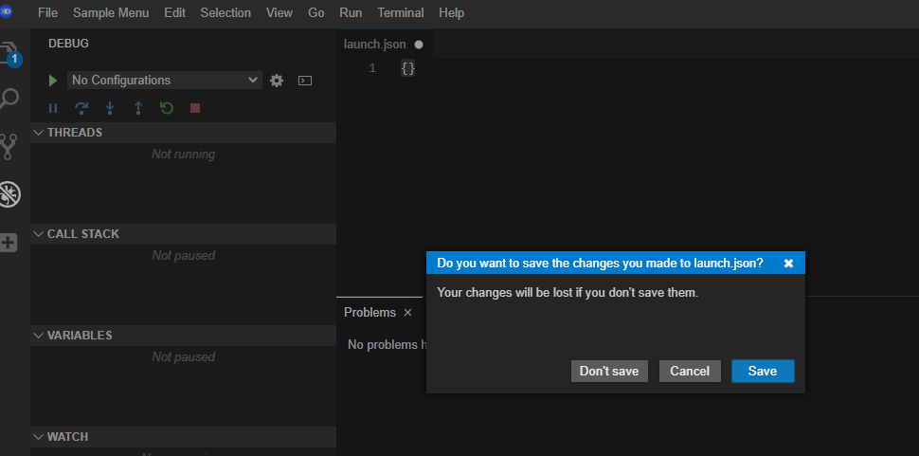Click the dialog title about launch.json
The height and width of the screenshot is (456, 919).
pyautogui.click(x=600, y=264)
